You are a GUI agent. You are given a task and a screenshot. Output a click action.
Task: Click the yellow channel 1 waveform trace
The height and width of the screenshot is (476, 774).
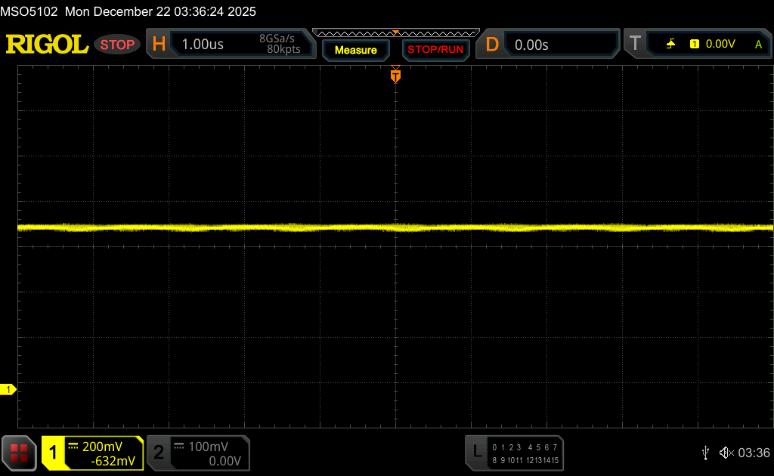point(227,227)
